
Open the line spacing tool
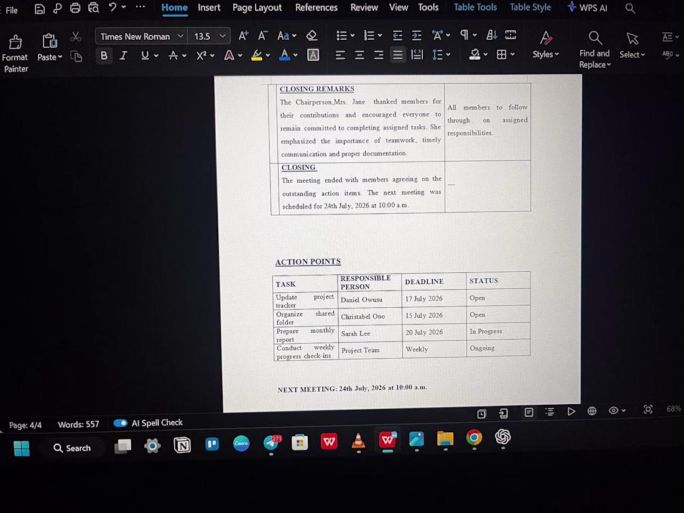(x=437, y=55)
